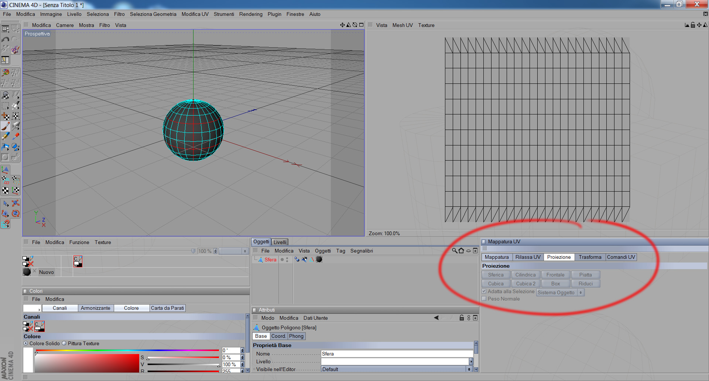Screen dimensions: 709x381
Task: Open the Livello field arrow button
Action: pyautogui.click(x=471, y=361)
